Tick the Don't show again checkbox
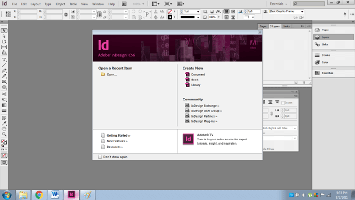 (100, 157)
